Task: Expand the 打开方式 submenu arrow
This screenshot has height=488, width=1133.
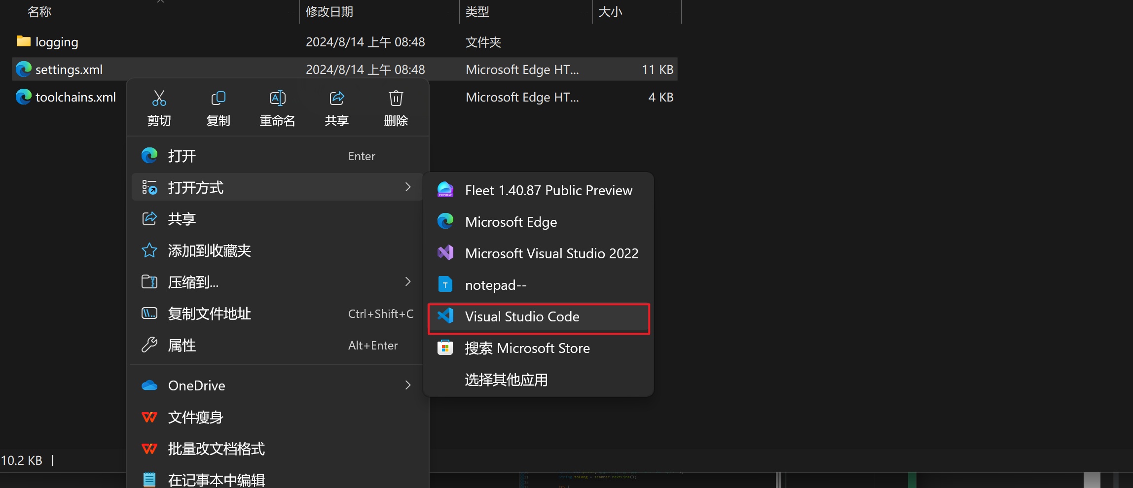Action: pos(407,187)
